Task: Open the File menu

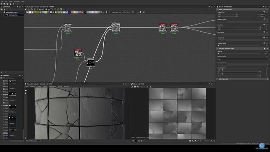Action: click(2, 1)
